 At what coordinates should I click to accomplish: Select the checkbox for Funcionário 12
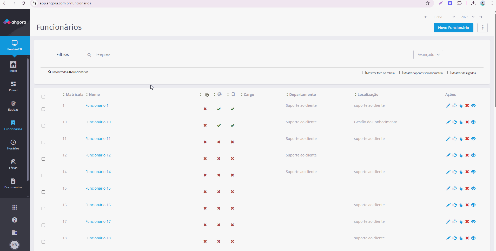[x=43, y=159]
